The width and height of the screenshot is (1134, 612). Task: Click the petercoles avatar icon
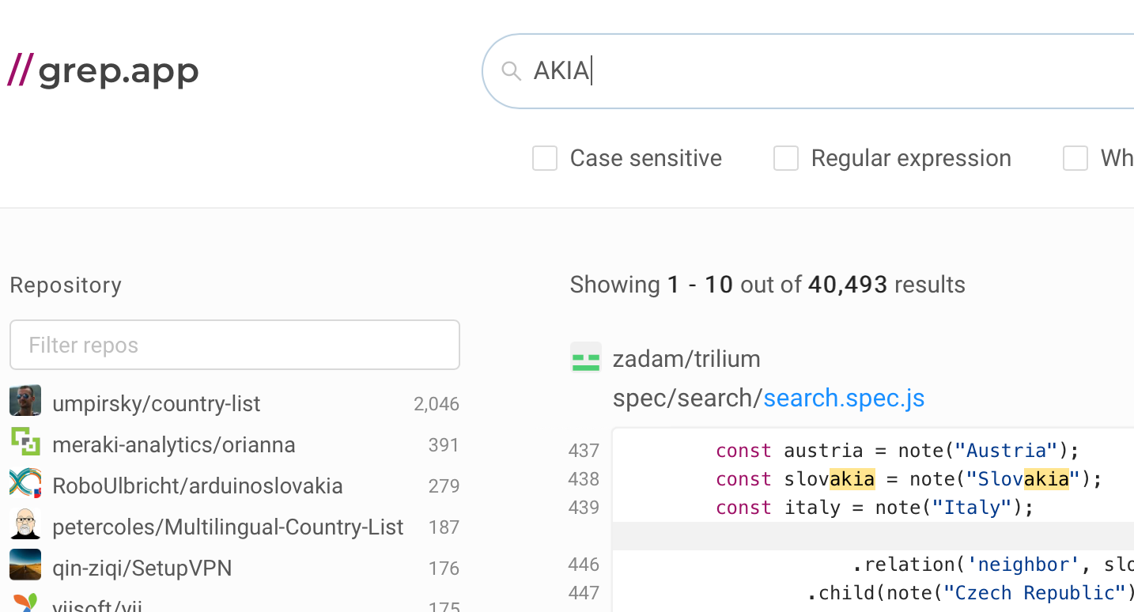(25, 524)
